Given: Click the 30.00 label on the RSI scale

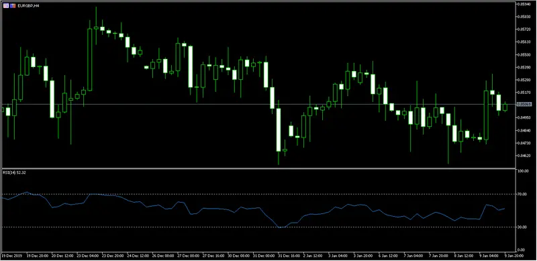Looking at the screenshot, I should point(523,227).
